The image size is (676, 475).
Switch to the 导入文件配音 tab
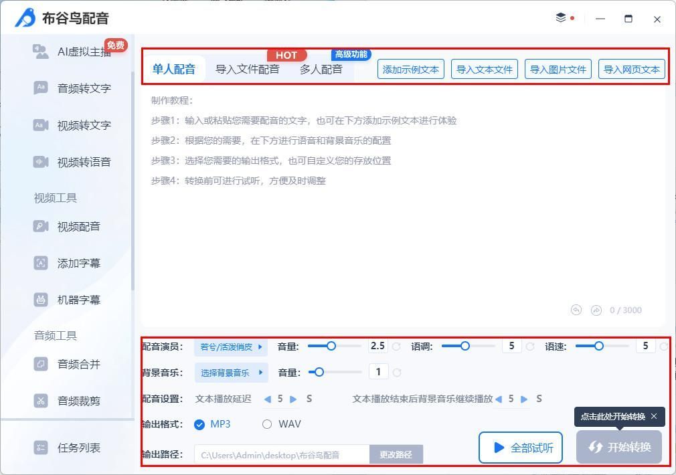(x=248, y=69)
